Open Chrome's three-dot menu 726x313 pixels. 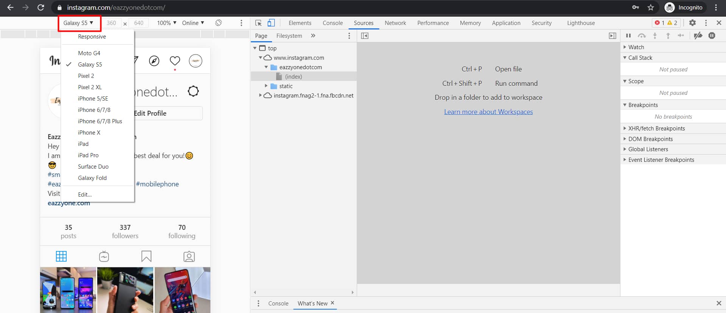tap(716, 8)
